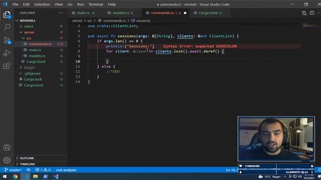Viewport: 321px width, 180px height.
Task: Open models.rs in the explorer tree
Action: (37, 55)
